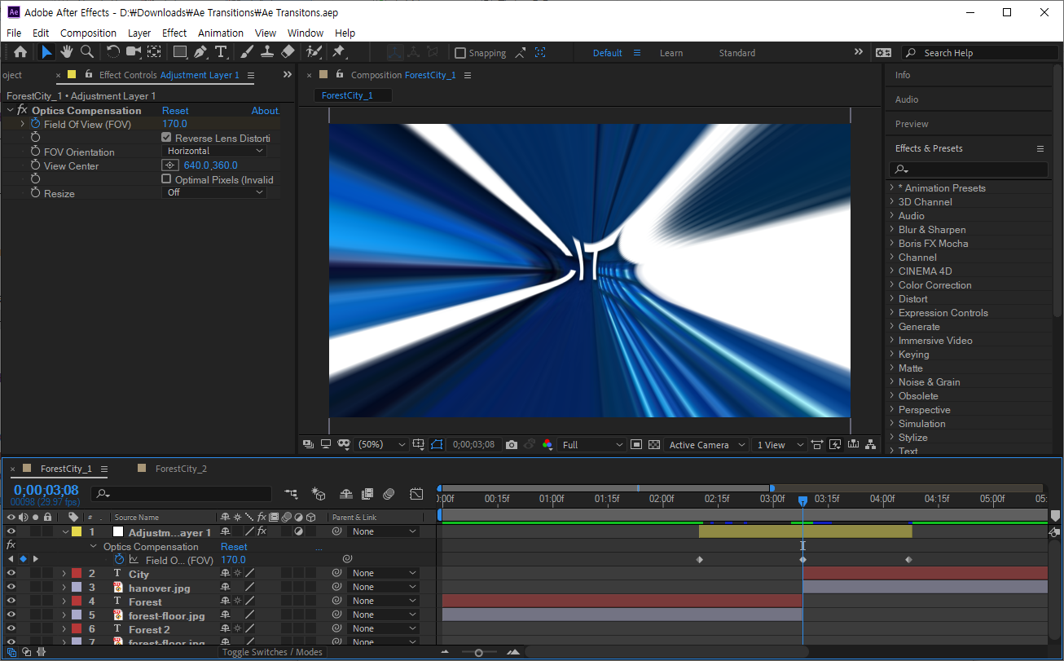Select the Roto Brush tool
This screenshot has width=1064, height=661.
[314, 52]
